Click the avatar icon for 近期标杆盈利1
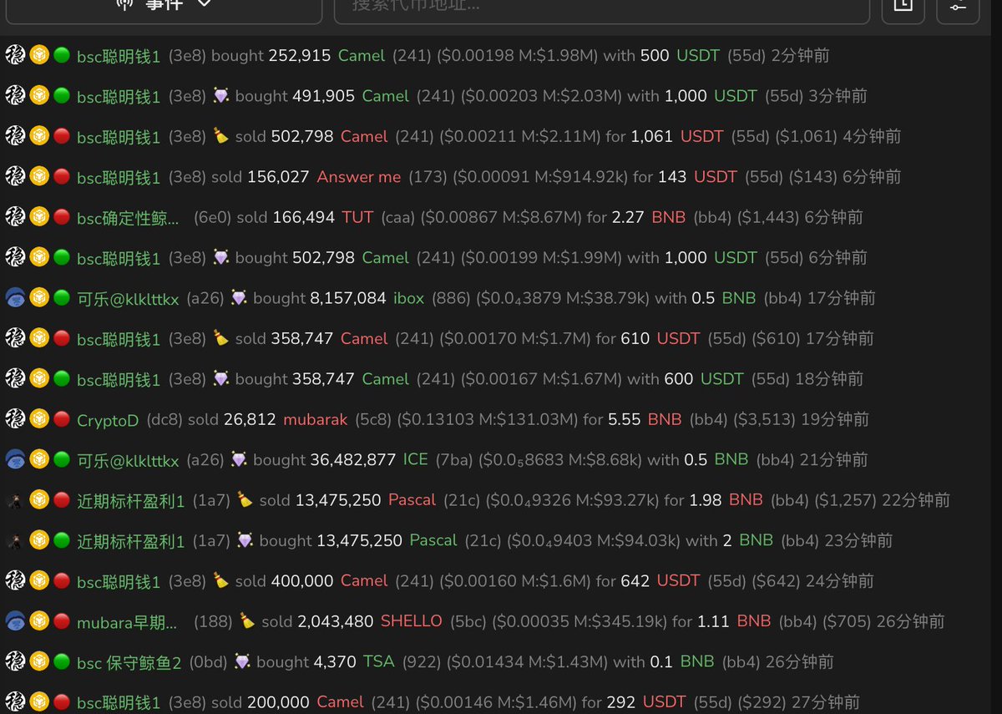The image size is (1002, 714). pyautogui.click(x=14, y=500)
